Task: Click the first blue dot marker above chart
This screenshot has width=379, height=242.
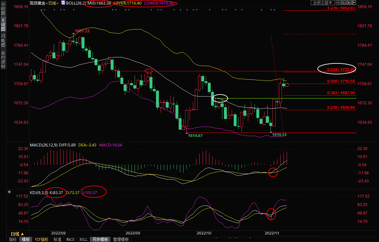Action: [41, 10]
